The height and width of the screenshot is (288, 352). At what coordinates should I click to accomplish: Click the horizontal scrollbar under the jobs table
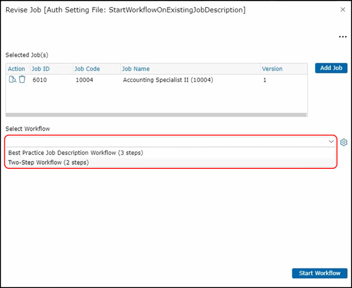click(157, 115)
